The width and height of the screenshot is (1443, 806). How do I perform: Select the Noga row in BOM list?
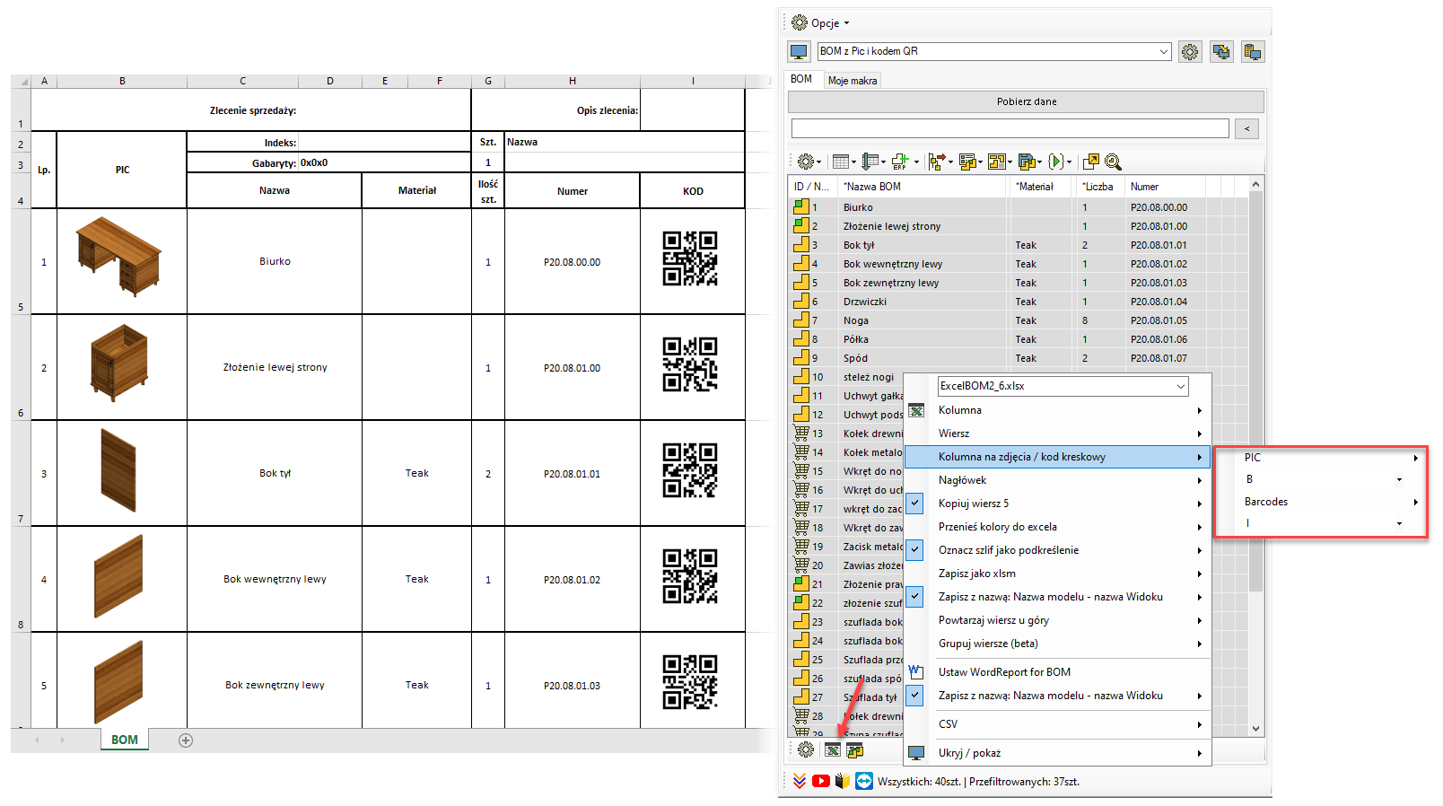point(1019,320)
